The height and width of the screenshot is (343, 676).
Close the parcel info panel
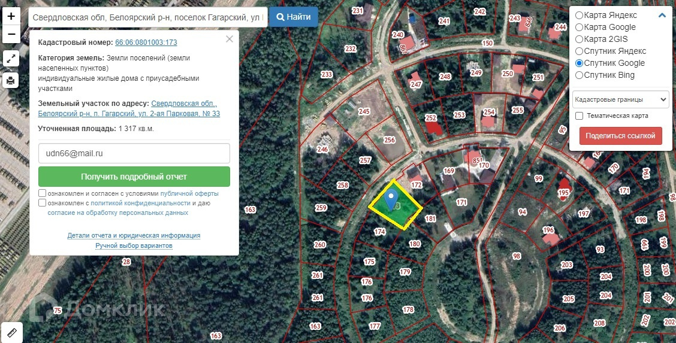click(x=230, y=39)
